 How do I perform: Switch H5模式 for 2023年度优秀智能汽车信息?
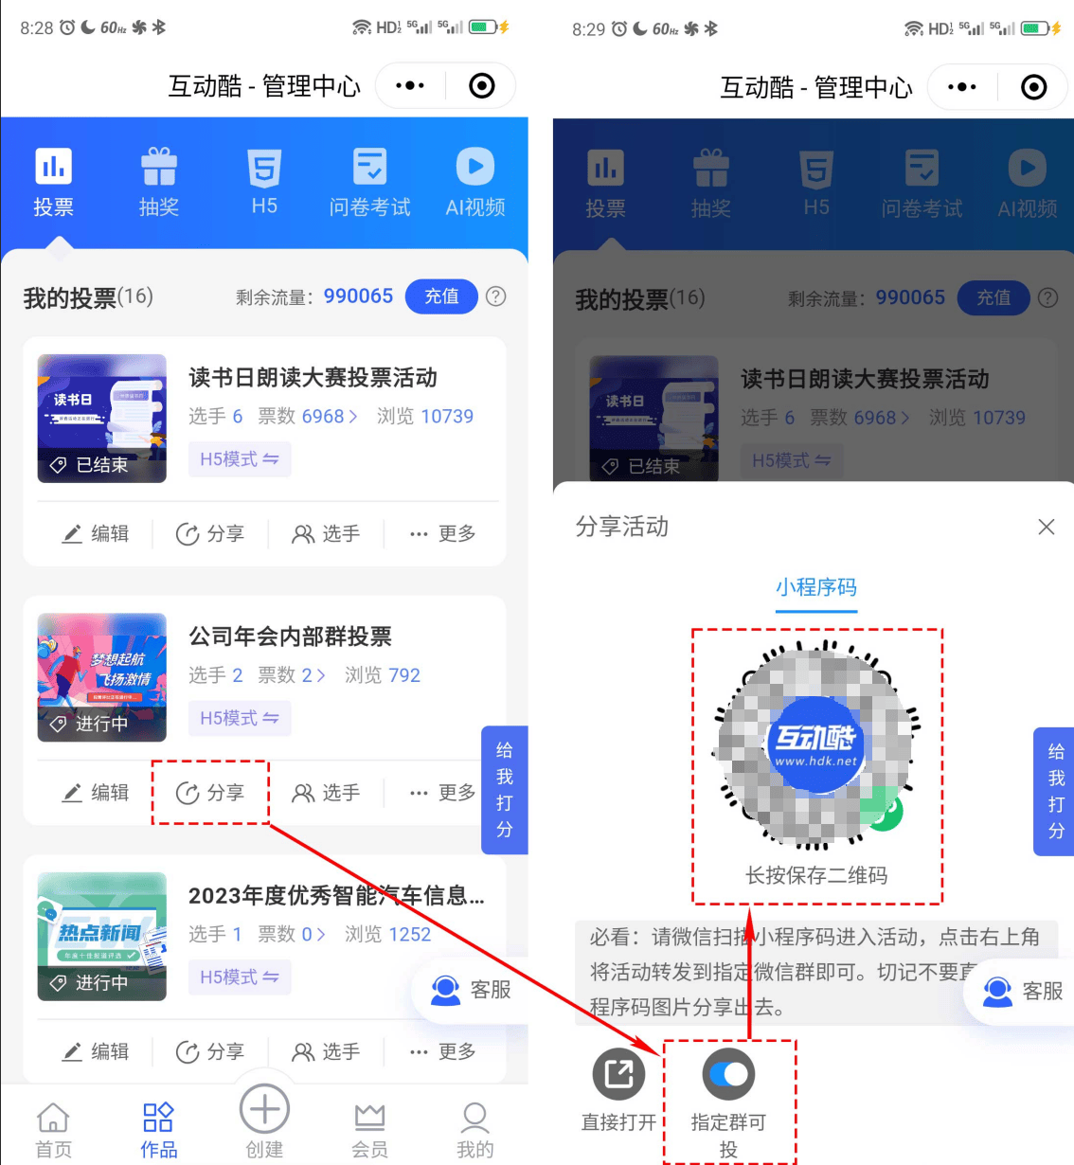pyautogui.click(x=240, y=977)
